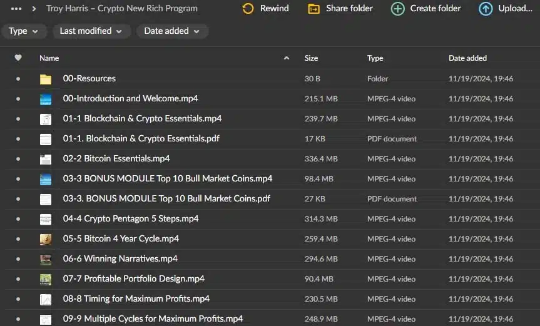Open the 00-Resources folder name

coord(89,78)
